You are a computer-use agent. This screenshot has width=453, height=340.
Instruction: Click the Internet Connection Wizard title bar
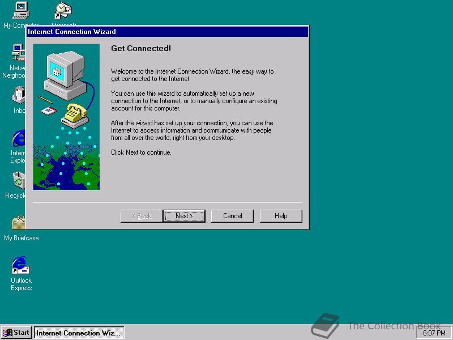pos(167,32)
